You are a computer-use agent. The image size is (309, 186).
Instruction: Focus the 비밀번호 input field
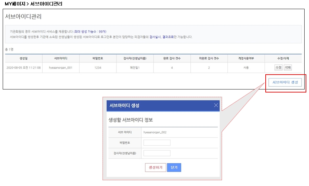tap(157, 143)
